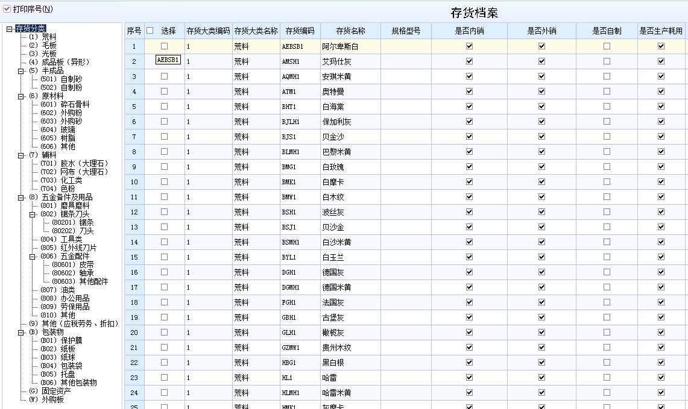Collapse the 存货分类 root node
This screenshot has height=409, width=688.
point(9,28)
